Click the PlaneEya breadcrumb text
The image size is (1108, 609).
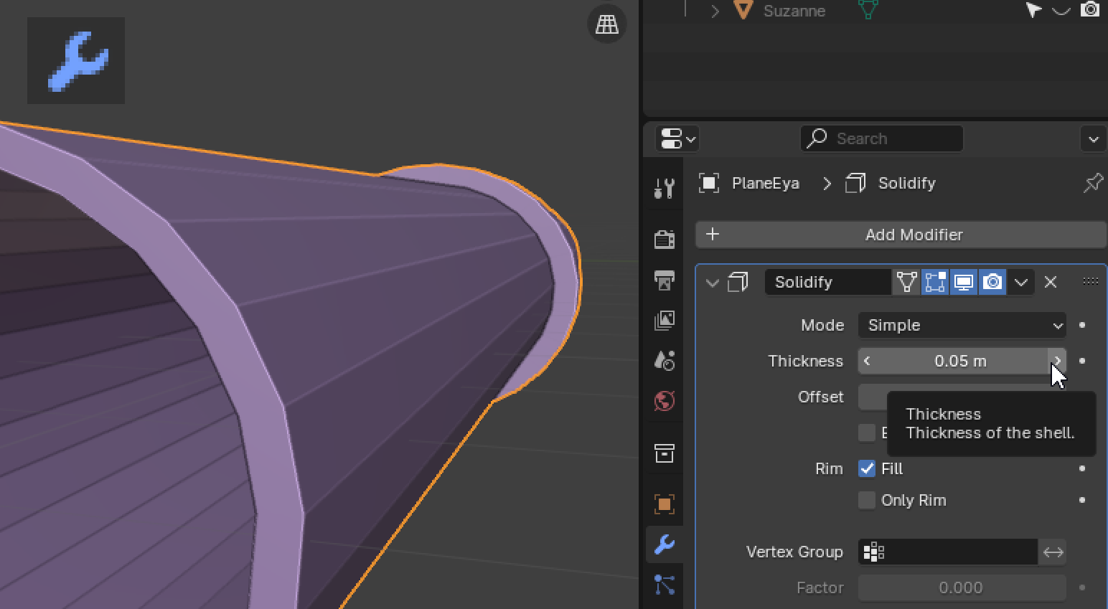click(x=766, y=183)
